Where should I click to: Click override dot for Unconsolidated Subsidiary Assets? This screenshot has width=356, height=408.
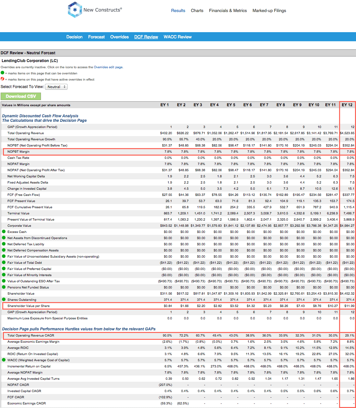(x=4, y=256)
